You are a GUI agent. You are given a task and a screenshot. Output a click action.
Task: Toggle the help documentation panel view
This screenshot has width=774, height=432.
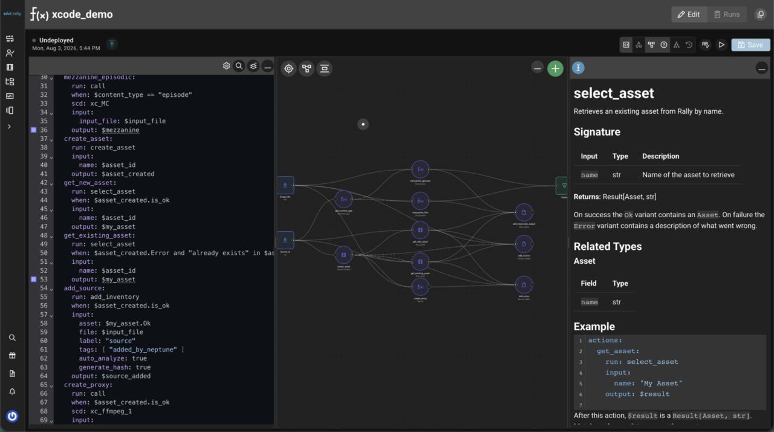(664, 45)
